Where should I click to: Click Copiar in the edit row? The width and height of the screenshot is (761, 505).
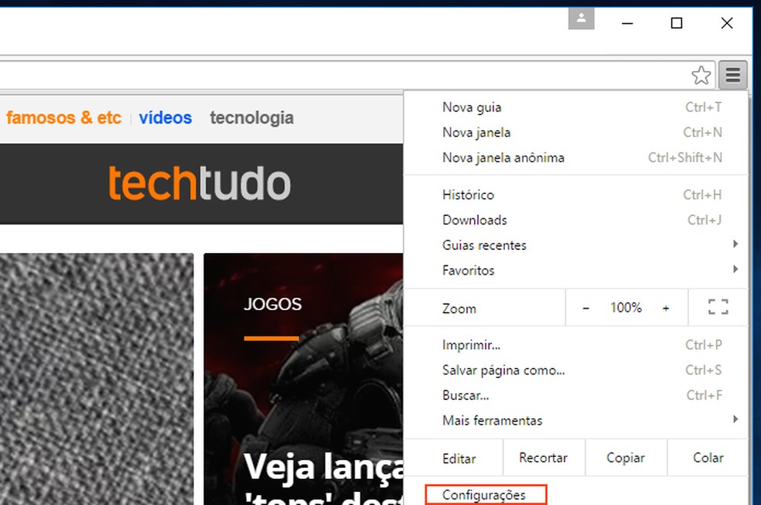coord(626,457)
